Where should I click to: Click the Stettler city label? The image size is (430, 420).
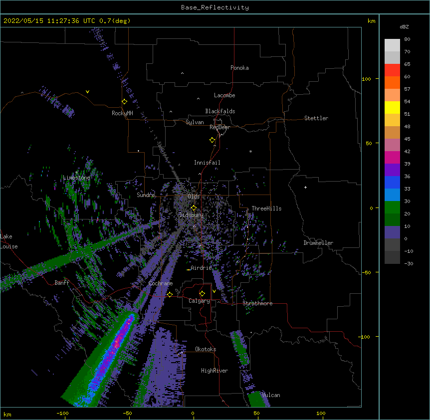(316, 118)
